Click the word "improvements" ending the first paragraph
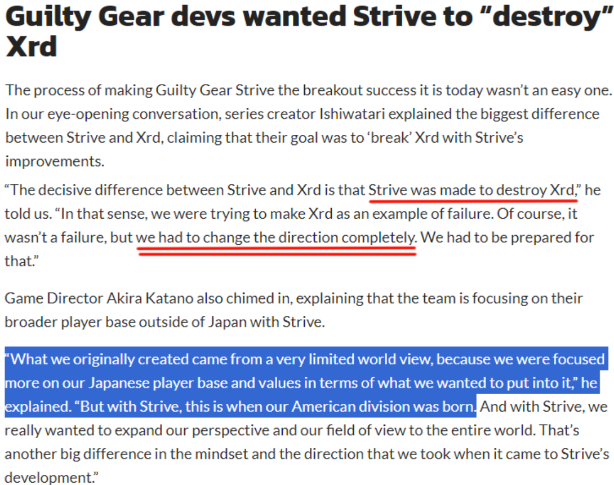 click(x=55, y=161)
